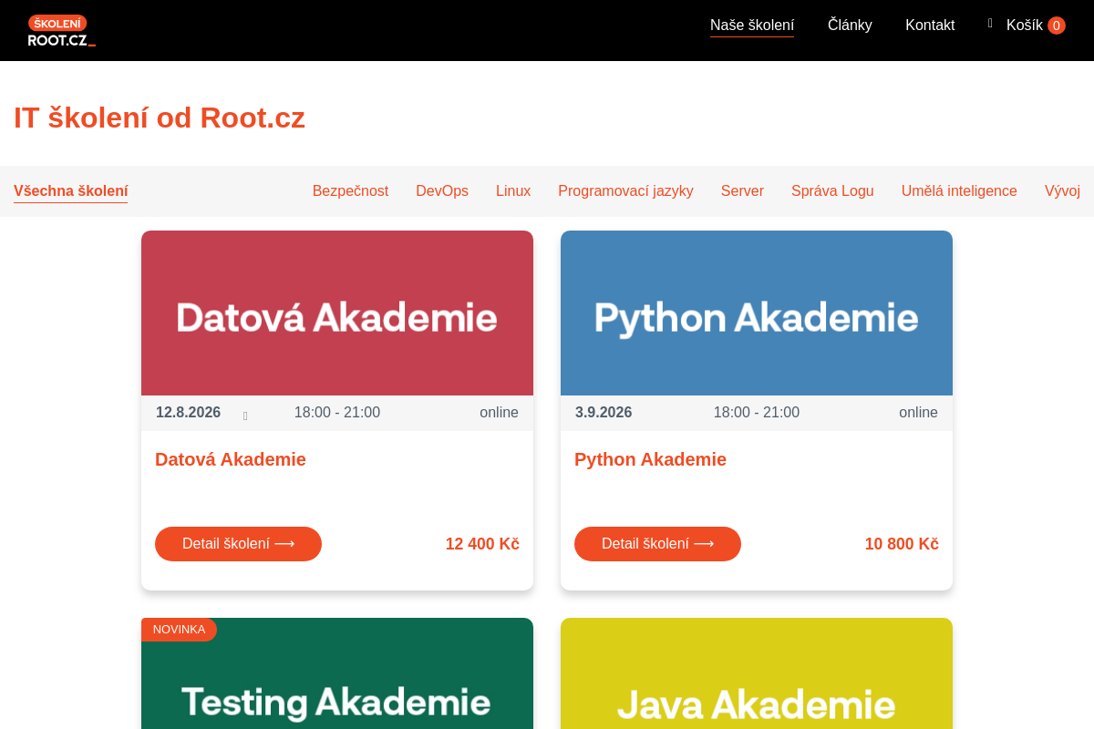Image resolution: width=1094 pixels, height=729 pixels.
Task: Click the time 18:00 - 21:00 for Datová Akademie
Action: (337, 413)
